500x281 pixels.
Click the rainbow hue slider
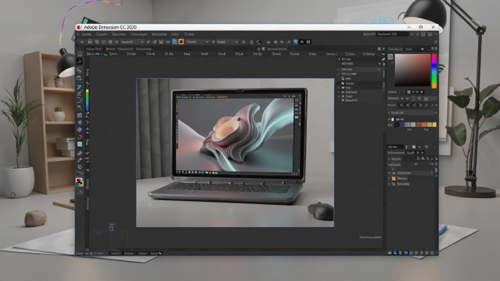pyautogui.click(x=434, y=71)
